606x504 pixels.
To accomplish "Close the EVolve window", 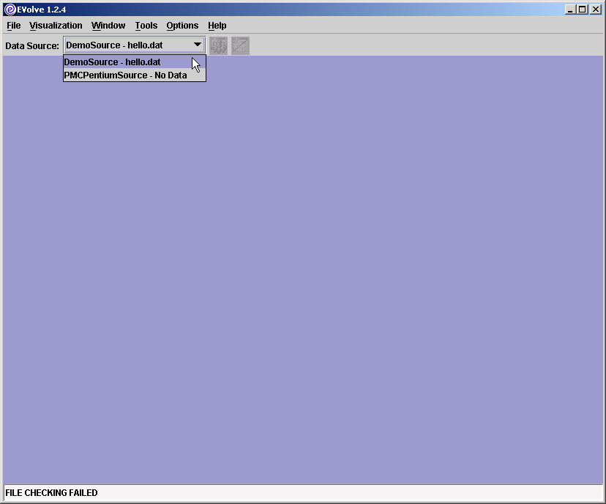I will pos(596,10).
